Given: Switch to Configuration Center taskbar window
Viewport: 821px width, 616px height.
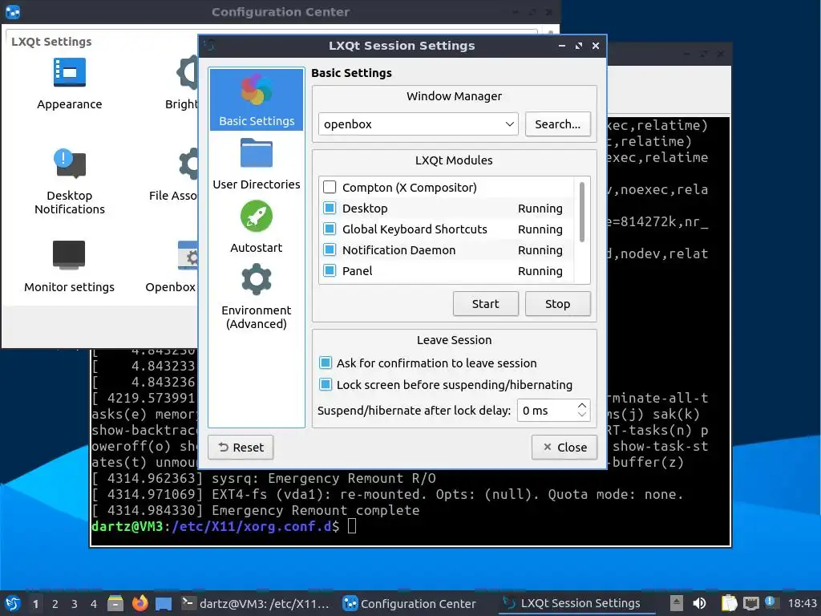Looking at the screenshot, I should [x=410, y=603].
